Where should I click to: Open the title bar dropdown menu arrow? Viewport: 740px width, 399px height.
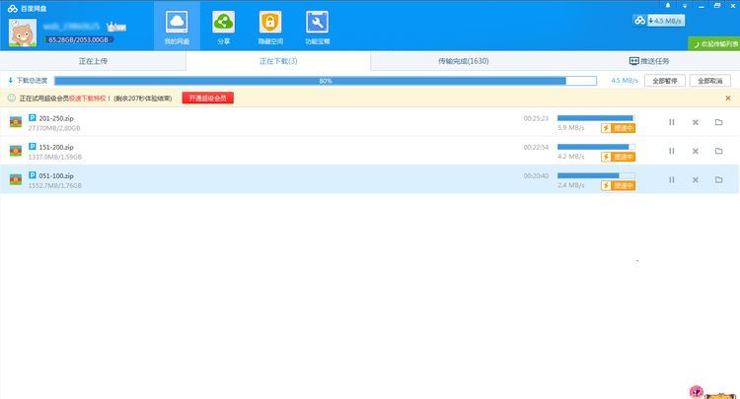(685, 6)
